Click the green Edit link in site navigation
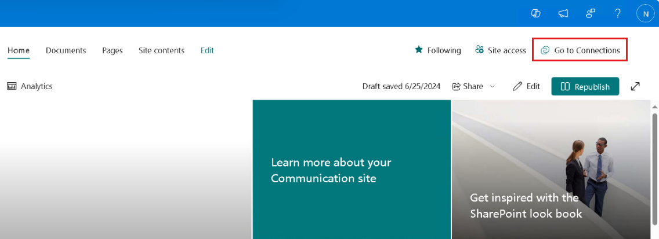The image size is (659, 239). (x=207, y=50)
